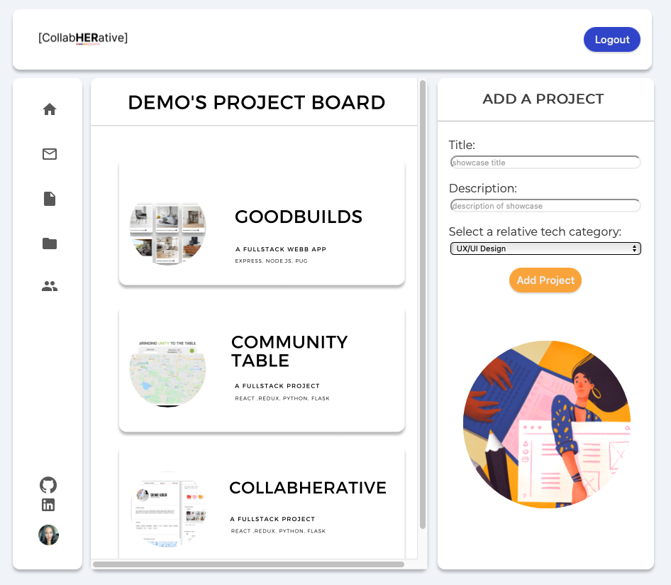The width and height of the screenshot is (671, 585).
Task: Click the illustration image below Add Project
Action: coord(546,425)
